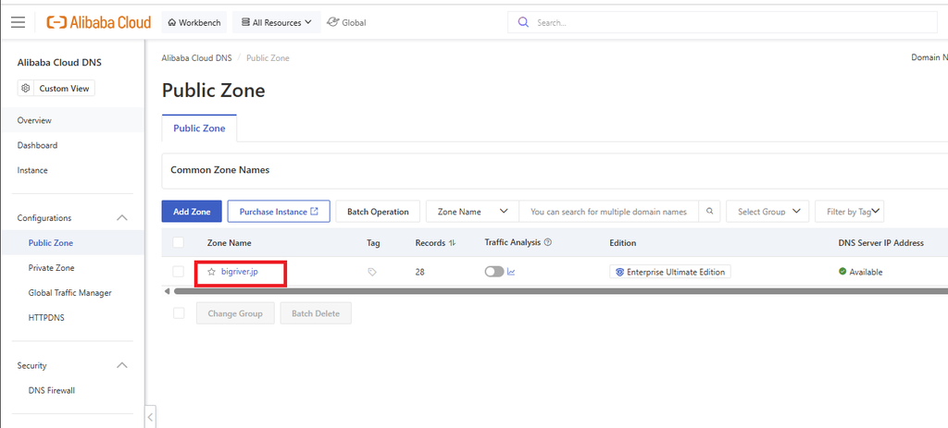
Task: Expand the Select Group dropdown
Action: tap(767, 212)
